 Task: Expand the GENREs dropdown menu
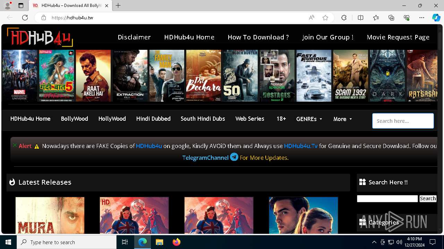pos(309,119)
